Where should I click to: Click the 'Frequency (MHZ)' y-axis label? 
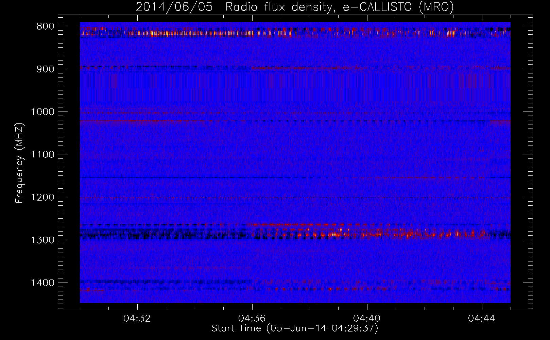tap(19, 163)
